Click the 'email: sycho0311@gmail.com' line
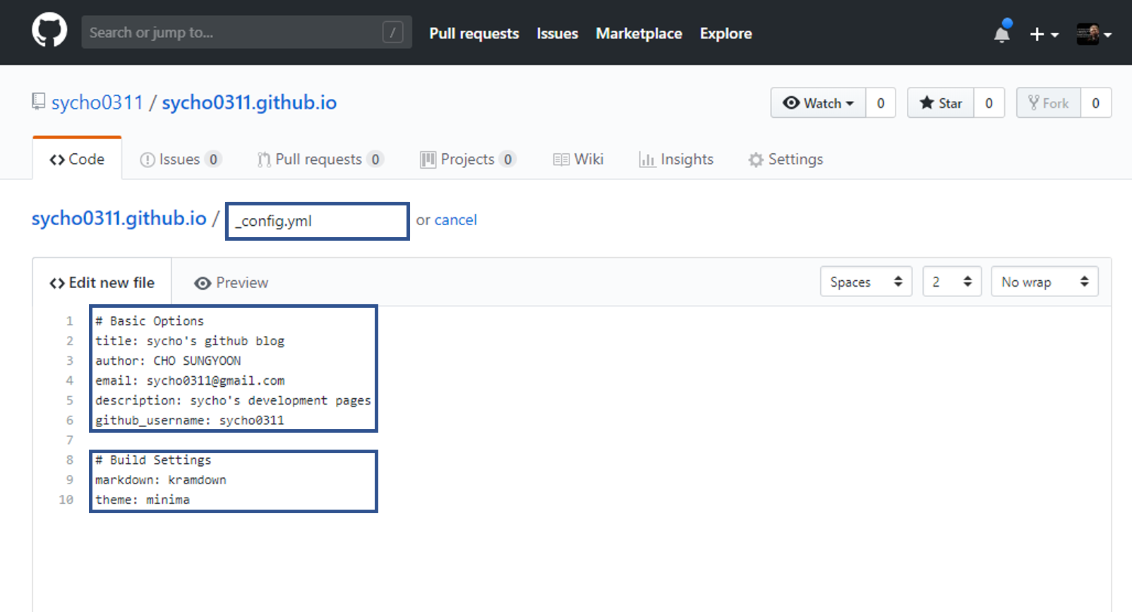 tap(190, 380)
